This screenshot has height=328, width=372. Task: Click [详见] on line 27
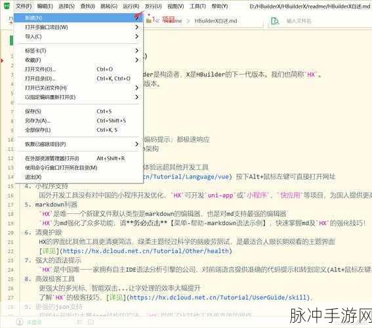tap(115, 297)
